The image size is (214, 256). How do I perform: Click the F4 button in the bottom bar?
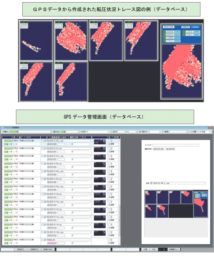48,249
